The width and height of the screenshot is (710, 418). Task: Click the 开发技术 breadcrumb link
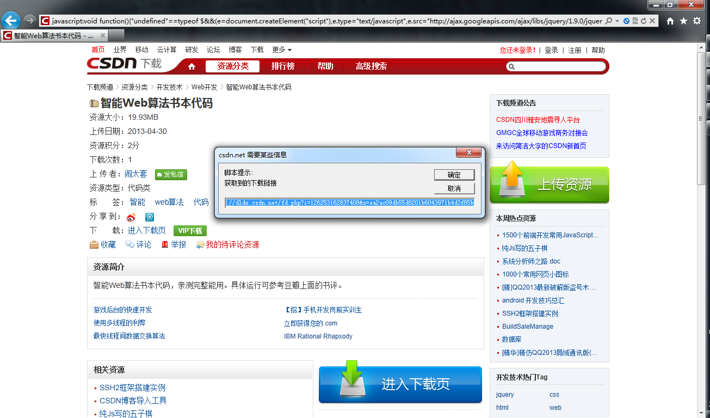coord(170,87)
